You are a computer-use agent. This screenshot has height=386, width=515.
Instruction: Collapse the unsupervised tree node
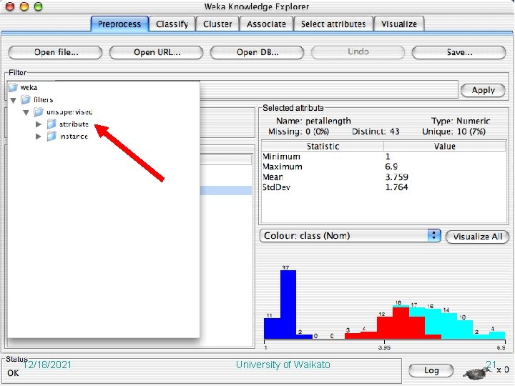(26, 113)
